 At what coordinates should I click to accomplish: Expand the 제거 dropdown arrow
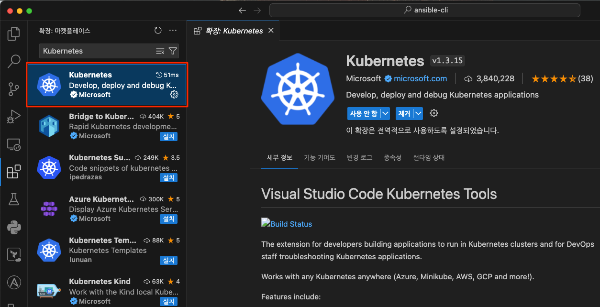(x=418, y=113)
